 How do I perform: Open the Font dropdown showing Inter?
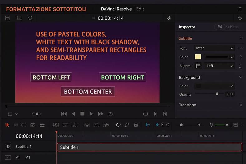pos(215,48)
